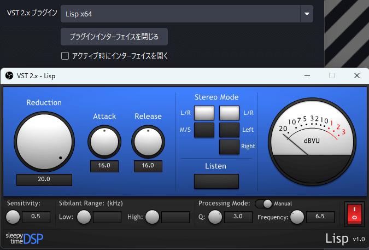Click the OBS icon in the title bar
Image resolution: width=369 pixels, height=250 pixels.
point(9,76)
